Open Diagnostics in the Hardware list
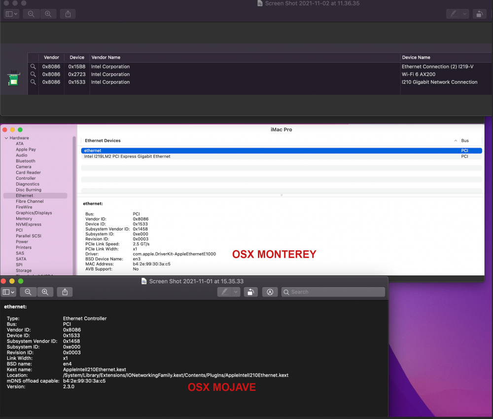This screenshot has height=419, width=493. tap(28, 184)
